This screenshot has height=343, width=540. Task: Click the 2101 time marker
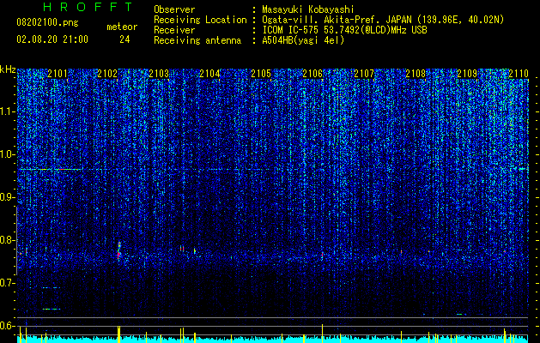click(x=58, y=74)
